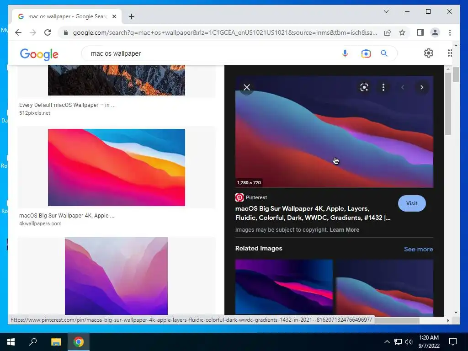
Task: Click the address bar URL
Action: pyautogui.click(x=224, y=32)
